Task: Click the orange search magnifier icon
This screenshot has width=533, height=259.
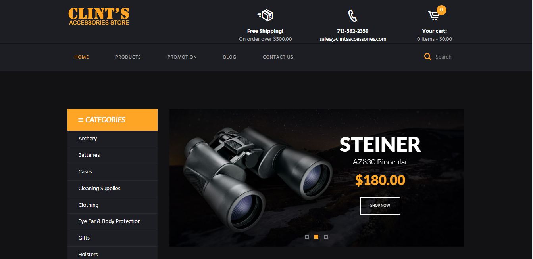Action: coord(427,57)
